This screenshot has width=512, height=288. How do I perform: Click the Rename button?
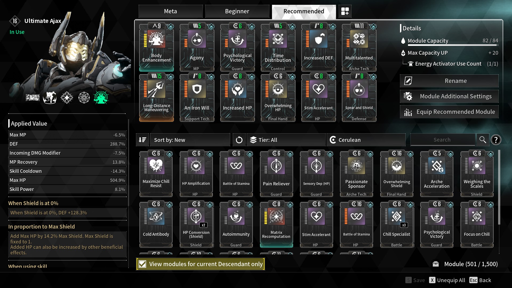coord(449,81)
